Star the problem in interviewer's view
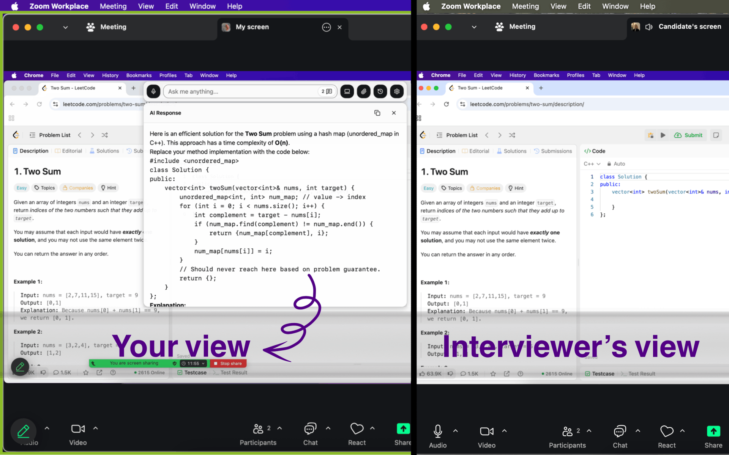Viewport: 729px width, 455px height. coord(493,374)
